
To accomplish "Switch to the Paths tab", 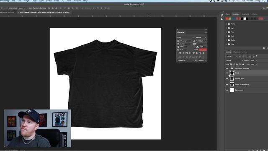I will coord(245,52).
